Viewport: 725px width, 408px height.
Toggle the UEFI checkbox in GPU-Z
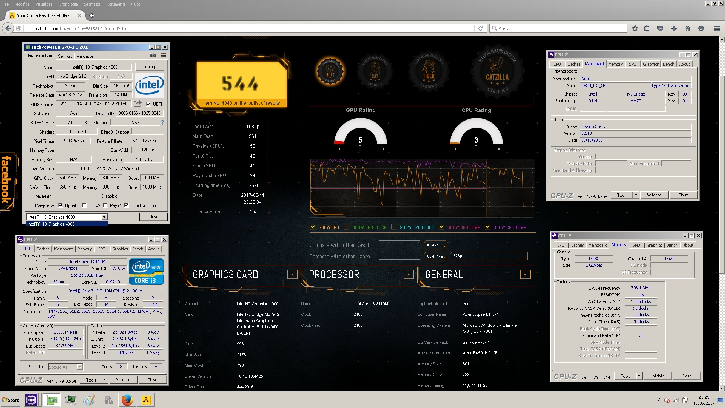point(148,104)
